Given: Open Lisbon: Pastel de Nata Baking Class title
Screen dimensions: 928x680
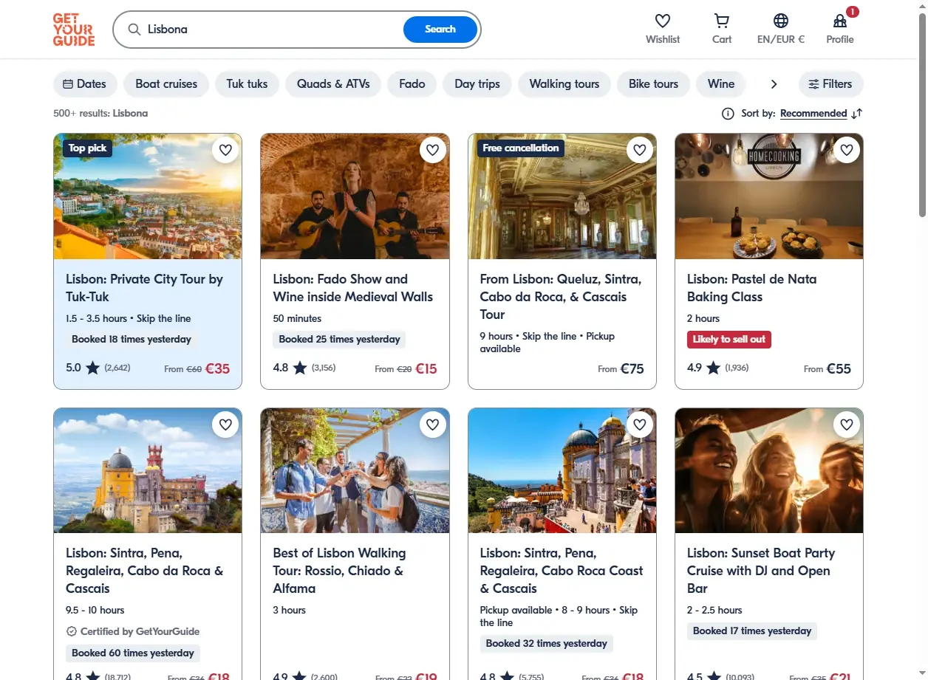Looking at the screenshot, I should [751, 288].
